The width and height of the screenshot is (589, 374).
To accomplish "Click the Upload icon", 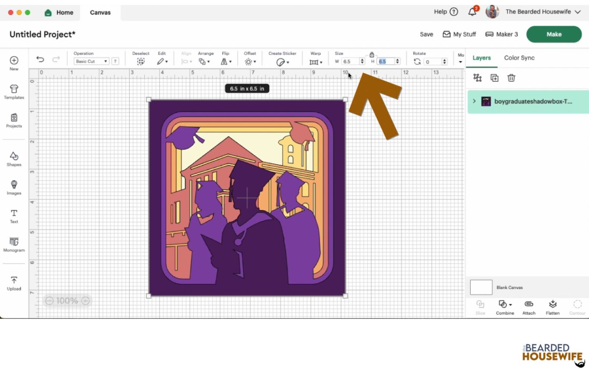I will click(14, 281).
